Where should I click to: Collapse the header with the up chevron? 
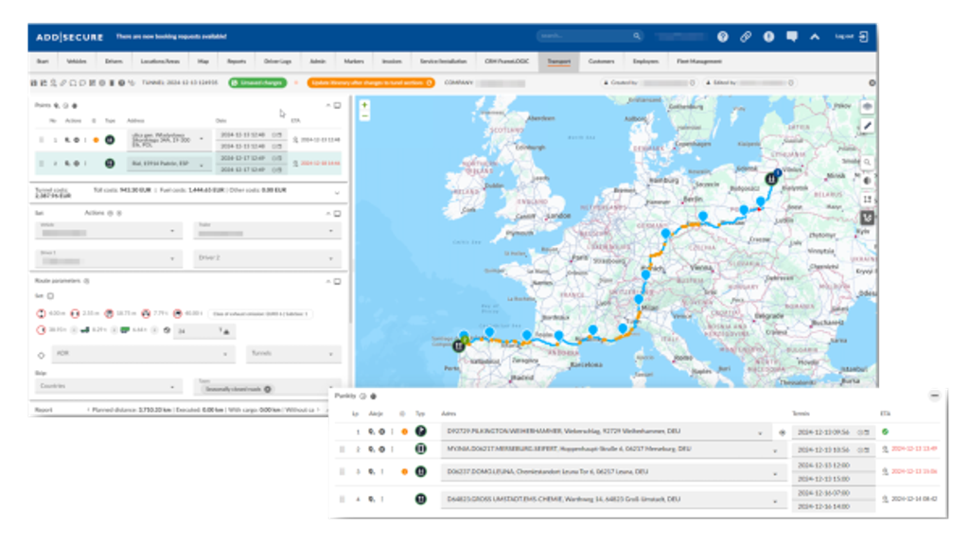click(815, 37)
